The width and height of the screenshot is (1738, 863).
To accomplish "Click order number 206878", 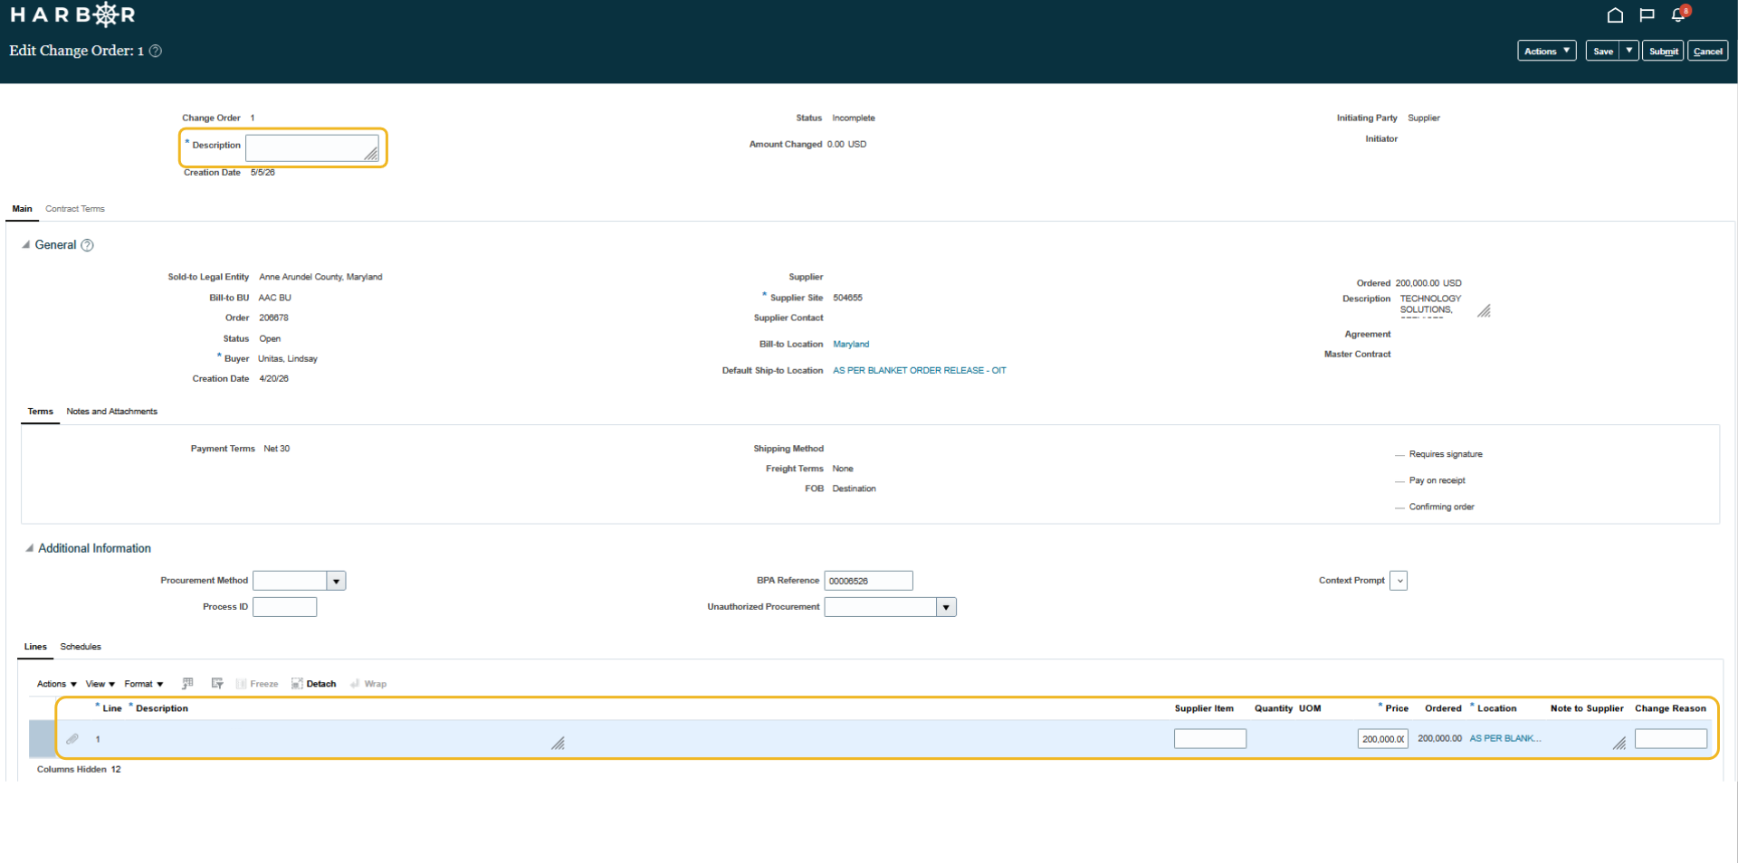I will click(x=274, y=318).
